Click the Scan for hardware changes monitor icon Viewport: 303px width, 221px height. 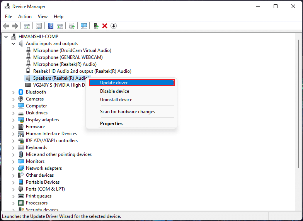point(84,26)
